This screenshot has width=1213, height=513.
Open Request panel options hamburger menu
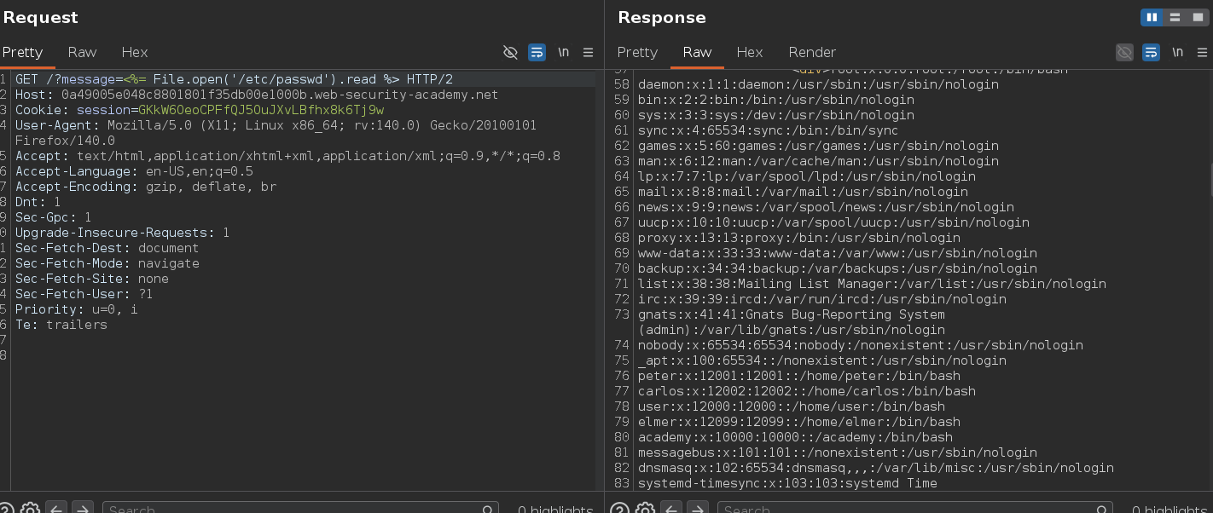(588, 53)
